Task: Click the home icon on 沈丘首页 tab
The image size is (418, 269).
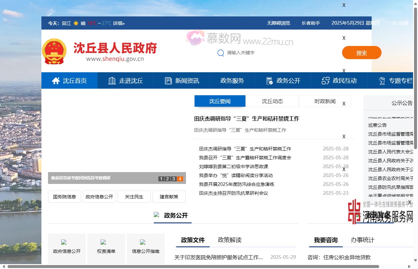Action: coord(55,80)
